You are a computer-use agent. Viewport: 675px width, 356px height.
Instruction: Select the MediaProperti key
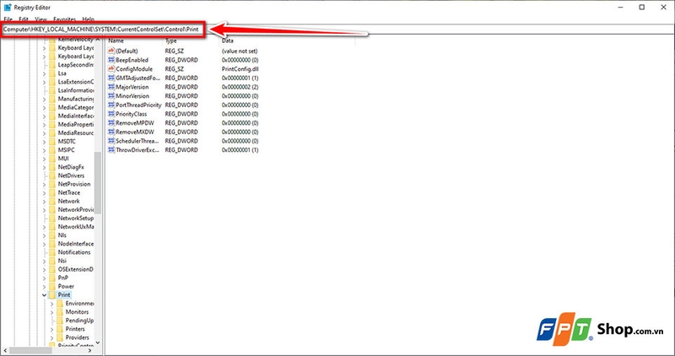[x=76, y=124]
